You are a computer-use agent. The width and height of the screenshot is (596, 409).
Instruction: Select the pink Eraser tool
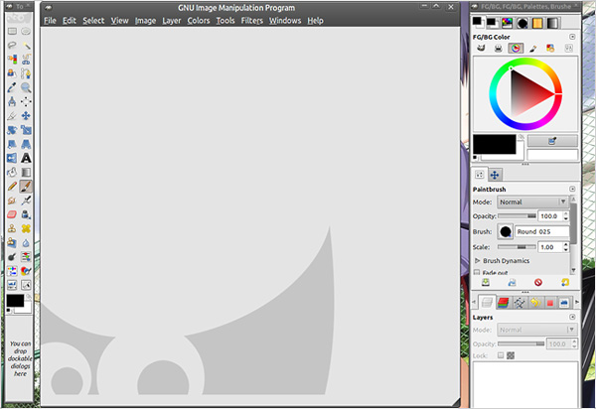(x=12, y=214)
